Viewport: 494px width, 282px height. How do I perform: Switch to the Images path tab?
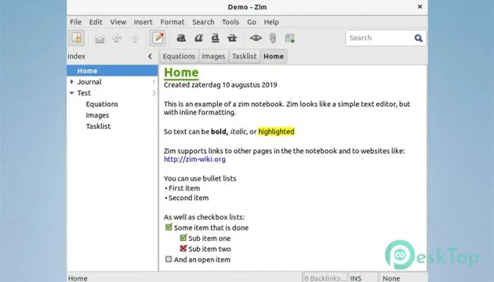pyautogui.click(x=213, y=56)
